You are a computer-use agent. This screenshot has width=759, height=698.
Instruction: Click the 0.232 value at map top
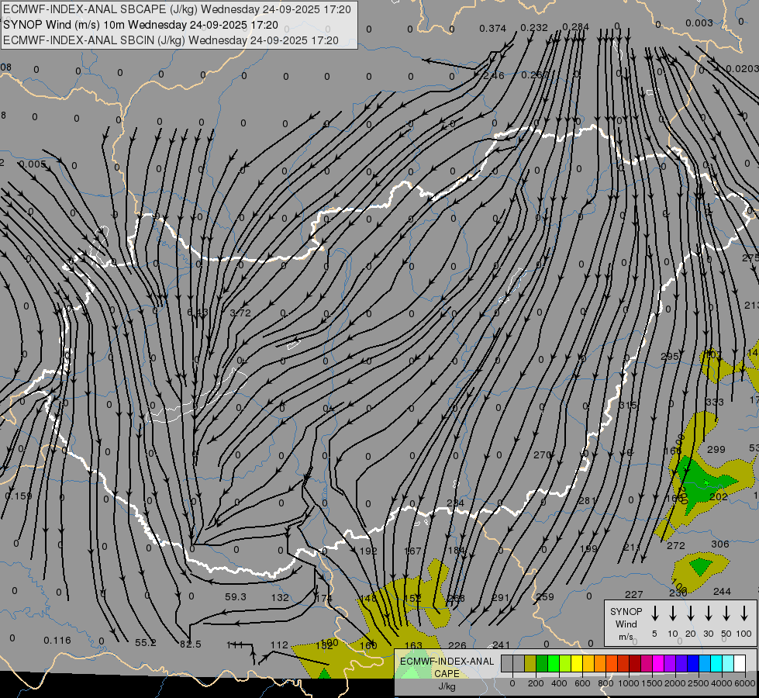534,28
